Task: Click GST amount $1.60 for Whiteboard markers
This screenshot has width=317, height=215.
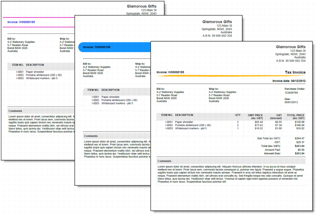Action: (279, 128)
